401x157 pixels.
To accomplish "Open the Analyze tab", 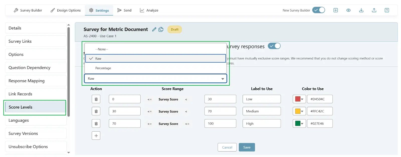I will 149,10.
